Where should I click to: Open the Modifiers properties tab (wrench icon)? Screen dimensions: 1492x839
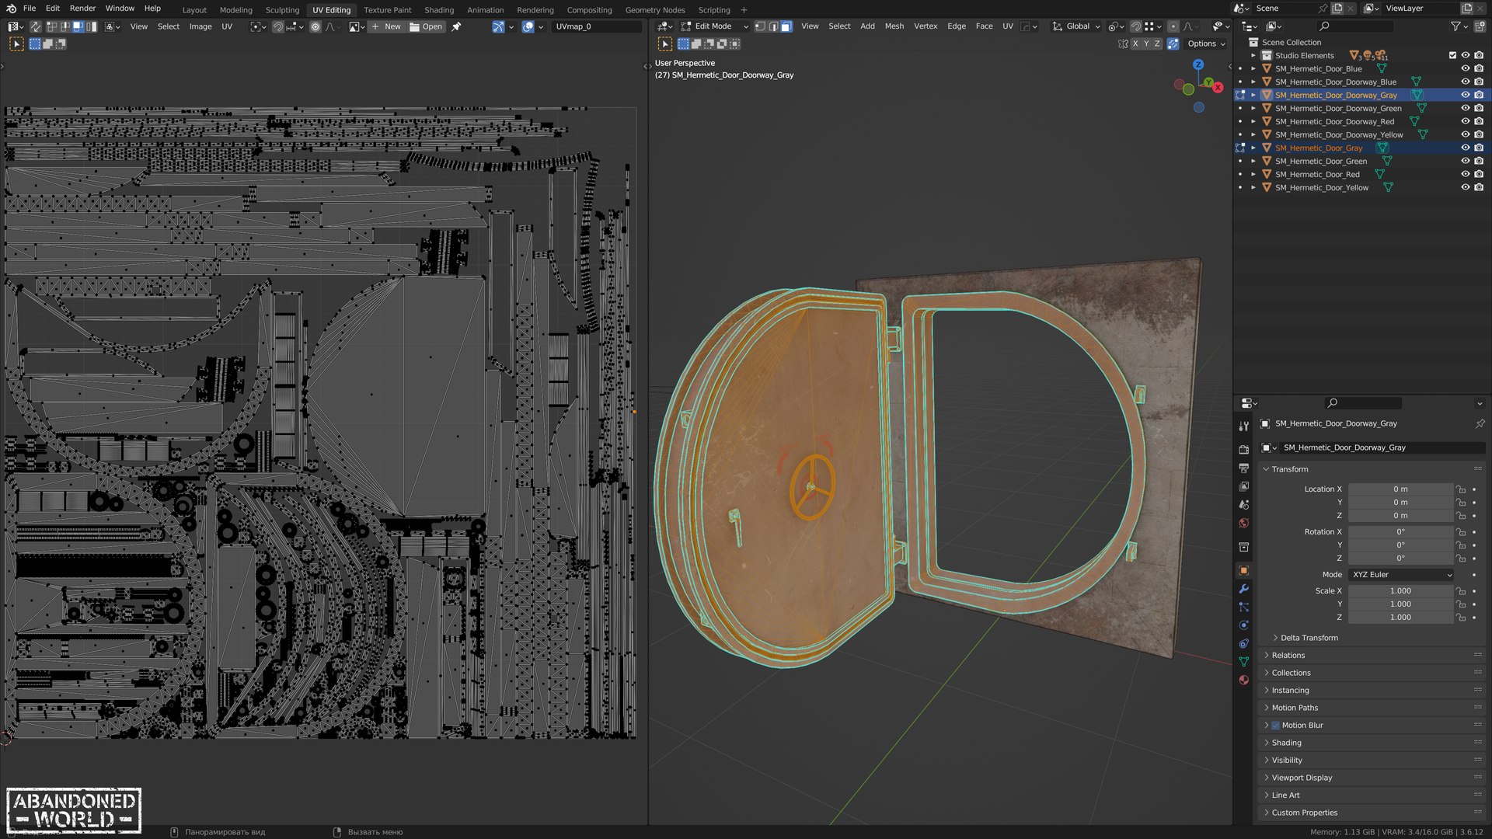[x=1243, y=589]
